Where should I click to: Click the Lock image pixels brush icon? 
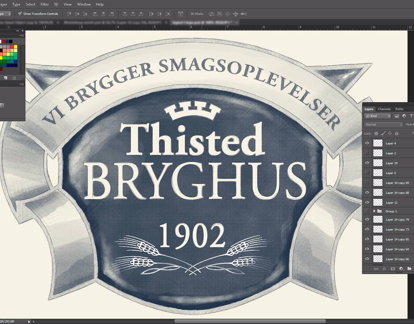(x=383, y=134)
